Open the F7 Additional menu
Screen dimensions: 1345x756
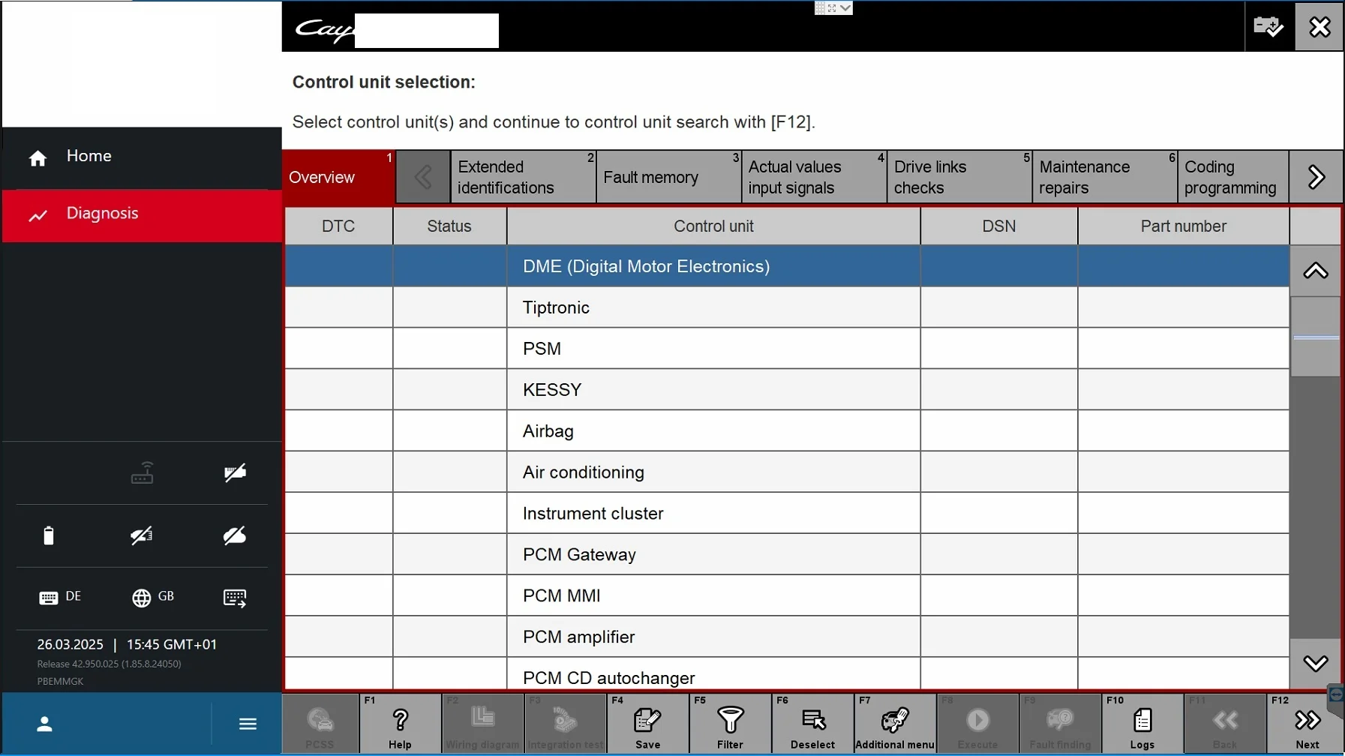pos(895,724)
